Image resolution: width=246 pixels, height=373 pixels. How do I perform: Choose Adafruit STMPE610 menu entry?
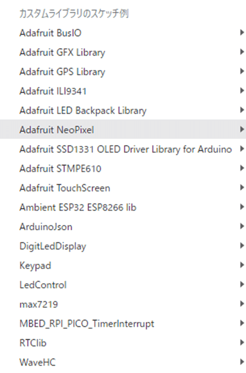click(123, 168)
